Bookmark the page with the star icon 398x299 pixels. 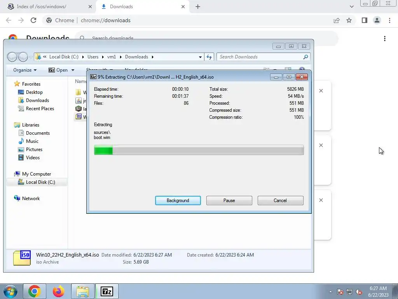coord(349,20)
